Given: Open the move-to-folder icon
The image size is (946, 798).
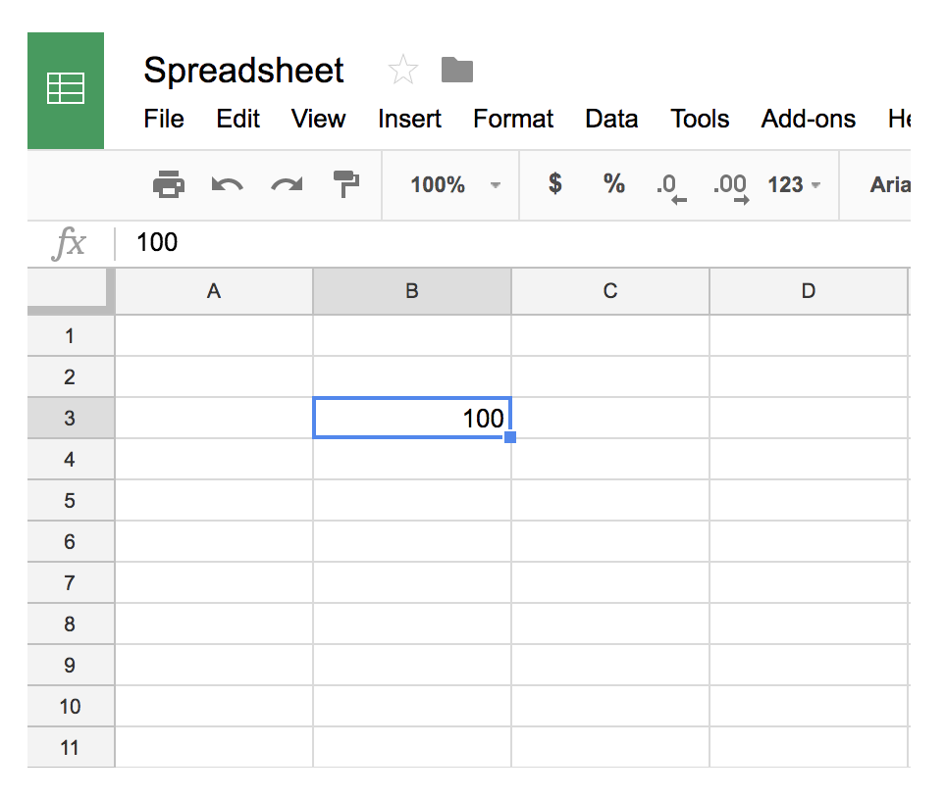Looking at the screenshot, I should pyautogui.click(x=456, y=70).
